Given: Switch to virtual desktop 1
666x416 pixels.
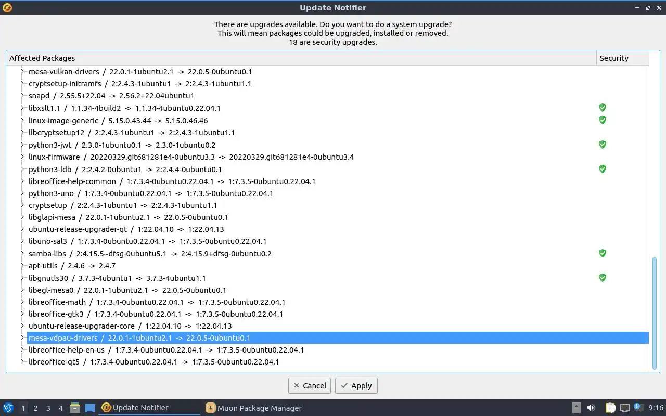Looking at the screenshot, I should [23, 408].
